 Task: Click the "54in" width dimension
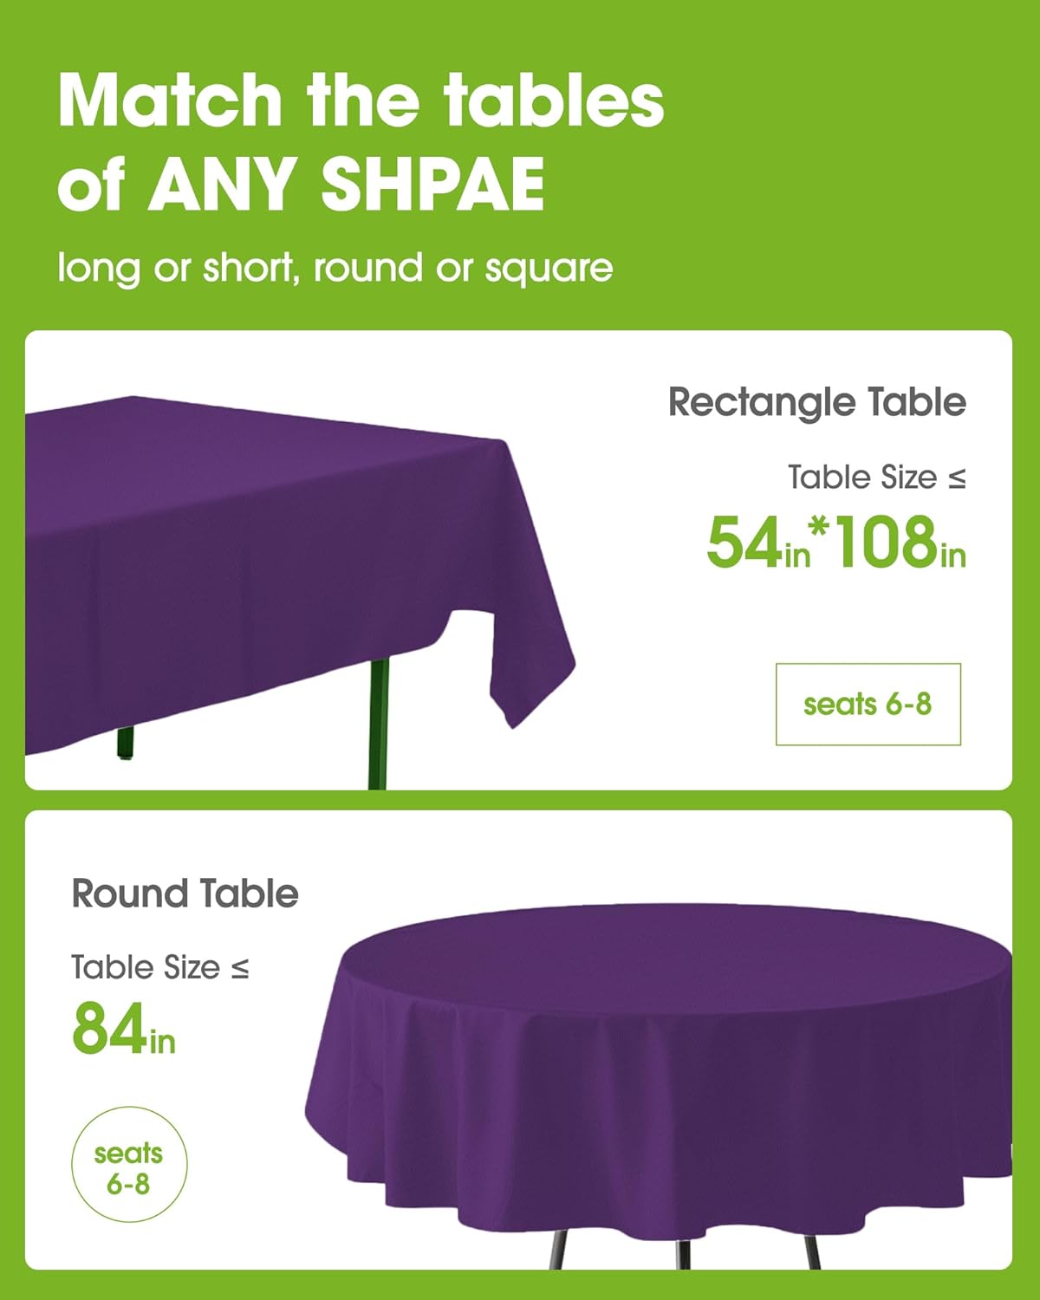click(x=757, y=544)
